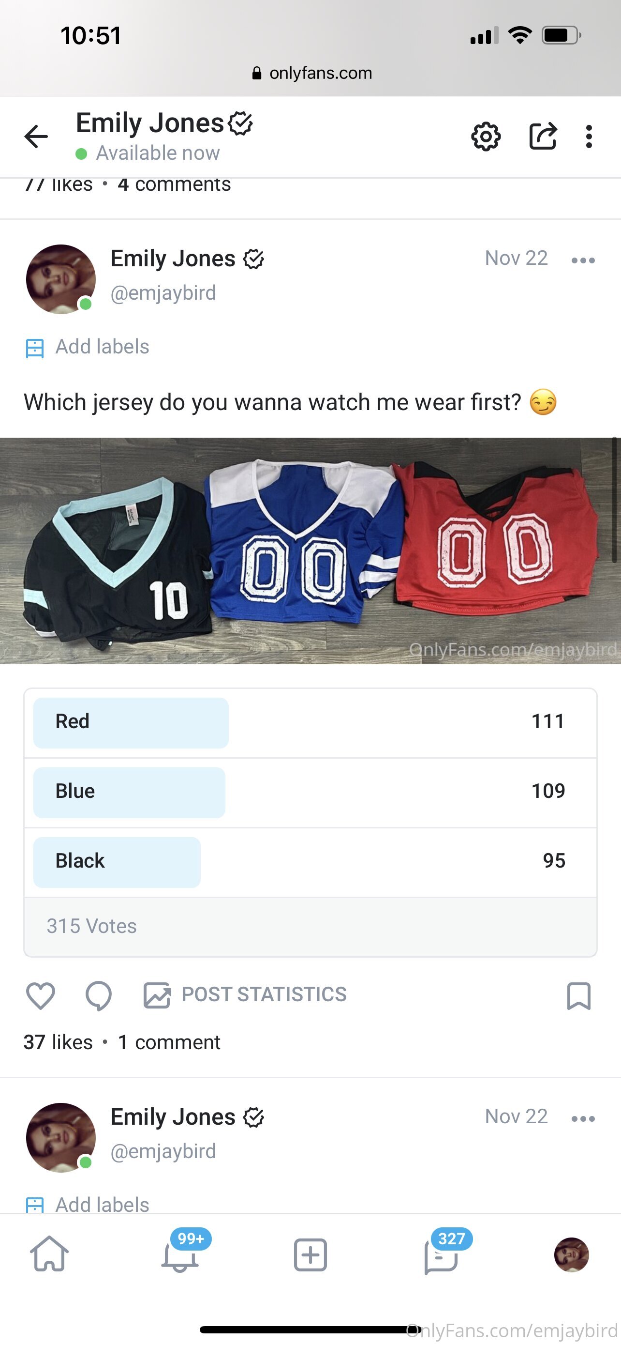The image size is (621, 1345).
Task: Bookmark the jersey poll post
Action: pos(578,995)
